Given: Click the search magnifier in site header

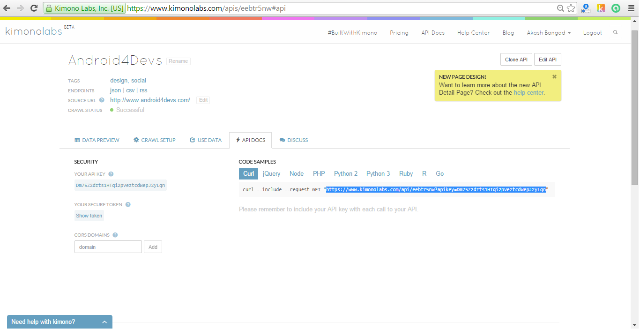Looking at the screenshot, I should point(615,33).
